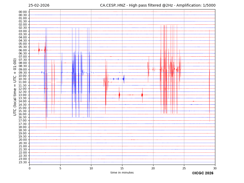Click the 'time in minutes' x-axis label
This screenshot has height=183, width=244.
tap(122, 173)
